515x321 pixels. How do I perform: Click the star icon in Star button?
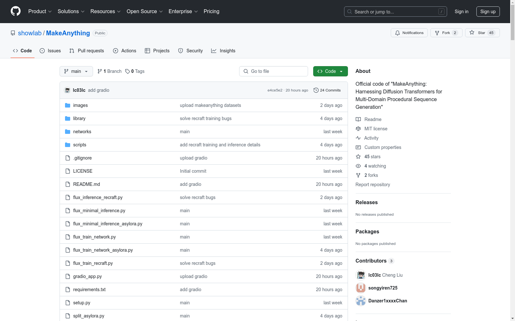tap(472, 32)
